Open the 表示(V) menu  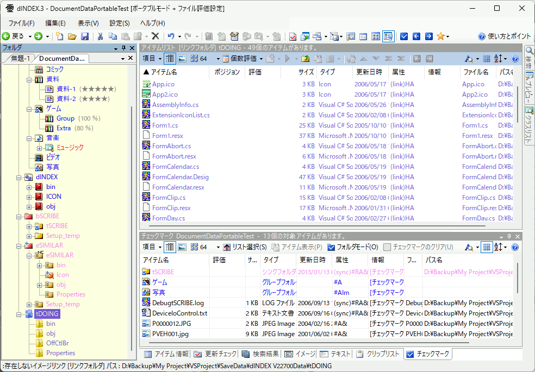click(88, 23)
